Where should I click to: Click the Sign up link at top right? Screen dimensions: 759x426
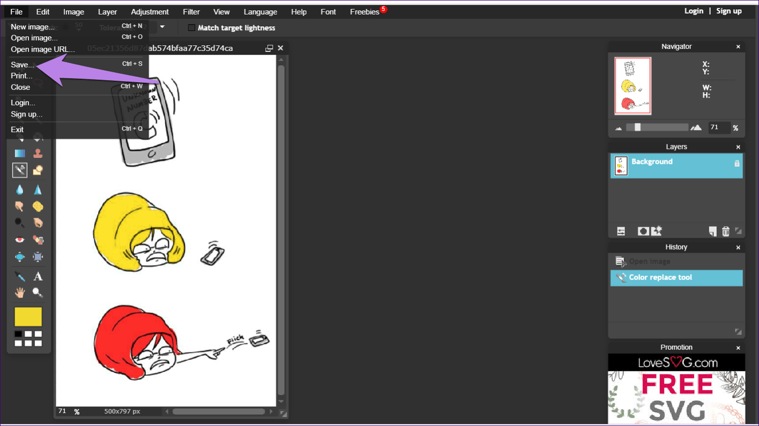729,11
